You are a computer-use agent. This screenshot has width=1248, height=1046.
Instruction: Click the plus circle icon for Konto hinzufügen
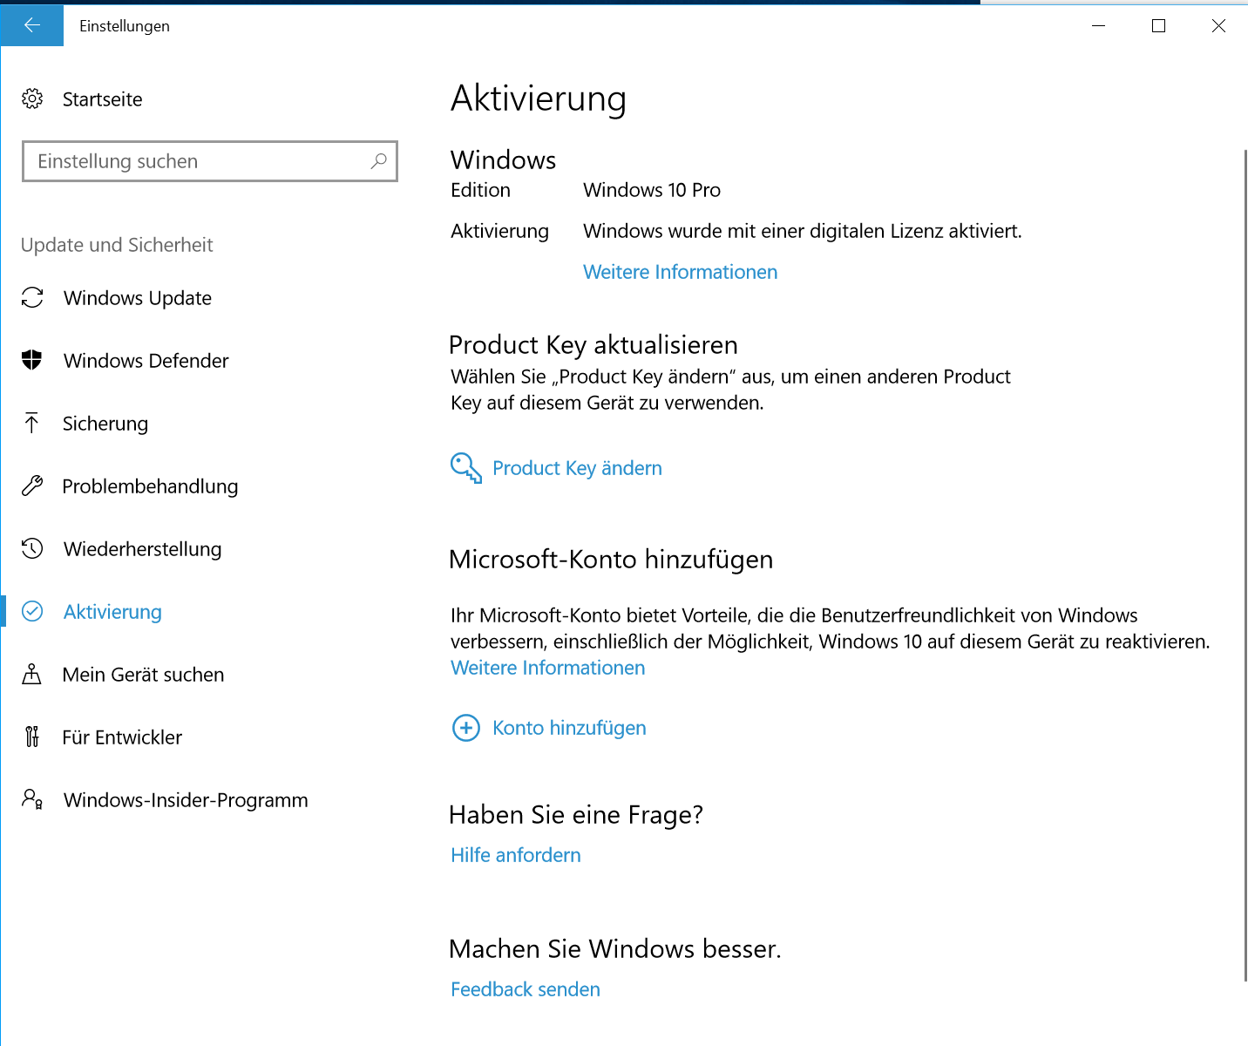[x=466, y=728]
